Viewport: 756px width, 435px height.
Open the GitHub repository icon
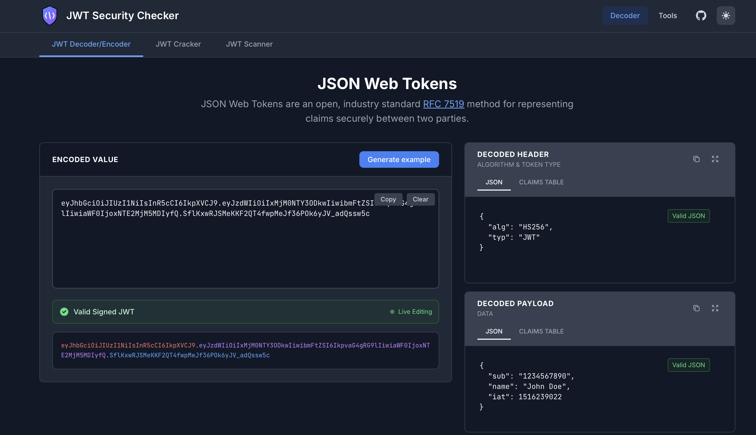click(x=701, y=15)
